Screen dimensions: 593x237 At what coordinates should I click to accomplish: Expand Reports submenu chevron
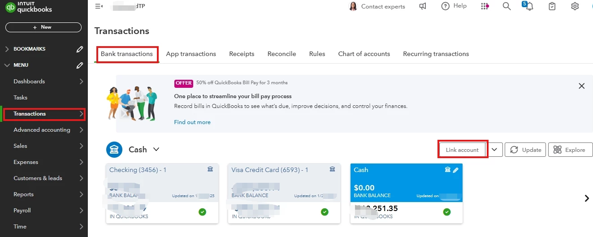pos(81,194)
